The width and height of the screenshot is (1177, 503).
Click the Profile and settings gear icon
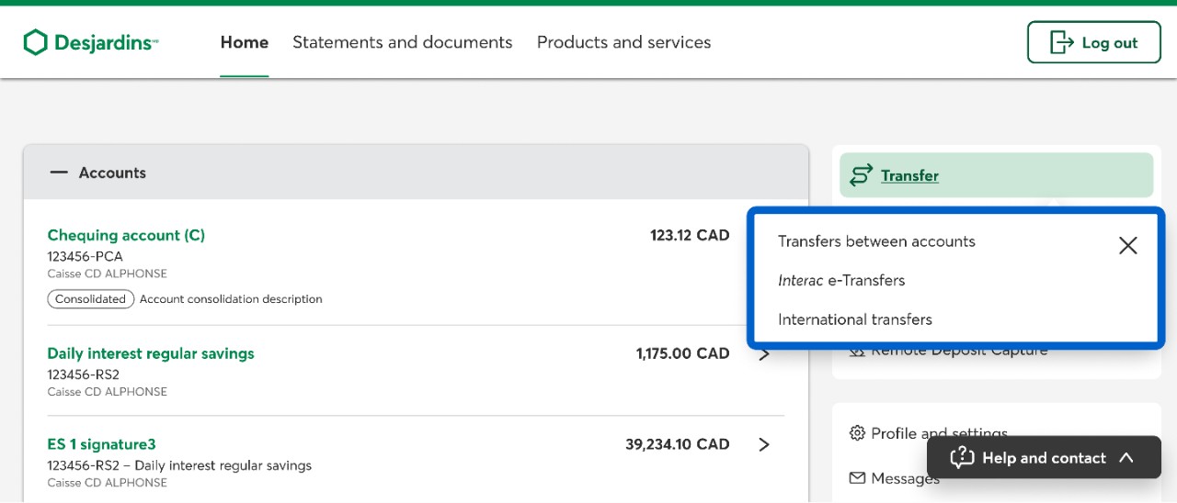pyautogui.click(x=857, y=433)
